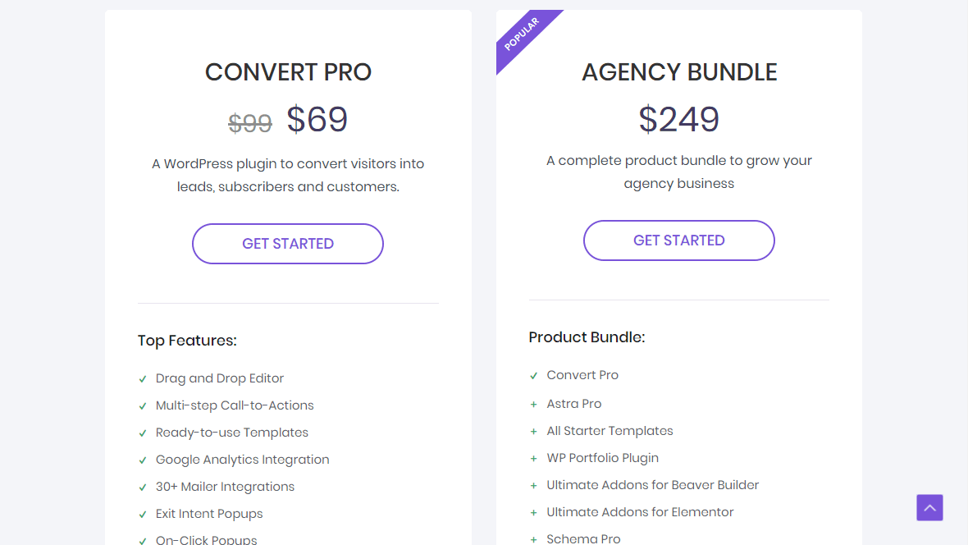Image resolution: width=968 pixels, height=545 pixels.
Task: Click the Multi-step Call-to-Actions feature text
Action: 235,405
